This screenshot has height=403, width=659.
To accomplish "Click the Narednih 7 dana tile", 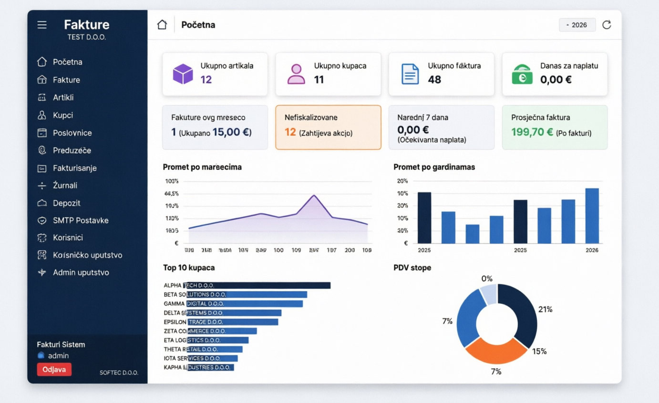I will coord(442,127).
